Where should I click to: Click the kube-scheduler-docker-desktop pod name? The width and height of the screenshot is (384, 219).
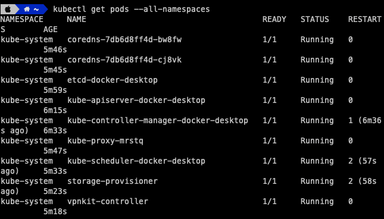point(136,161)
